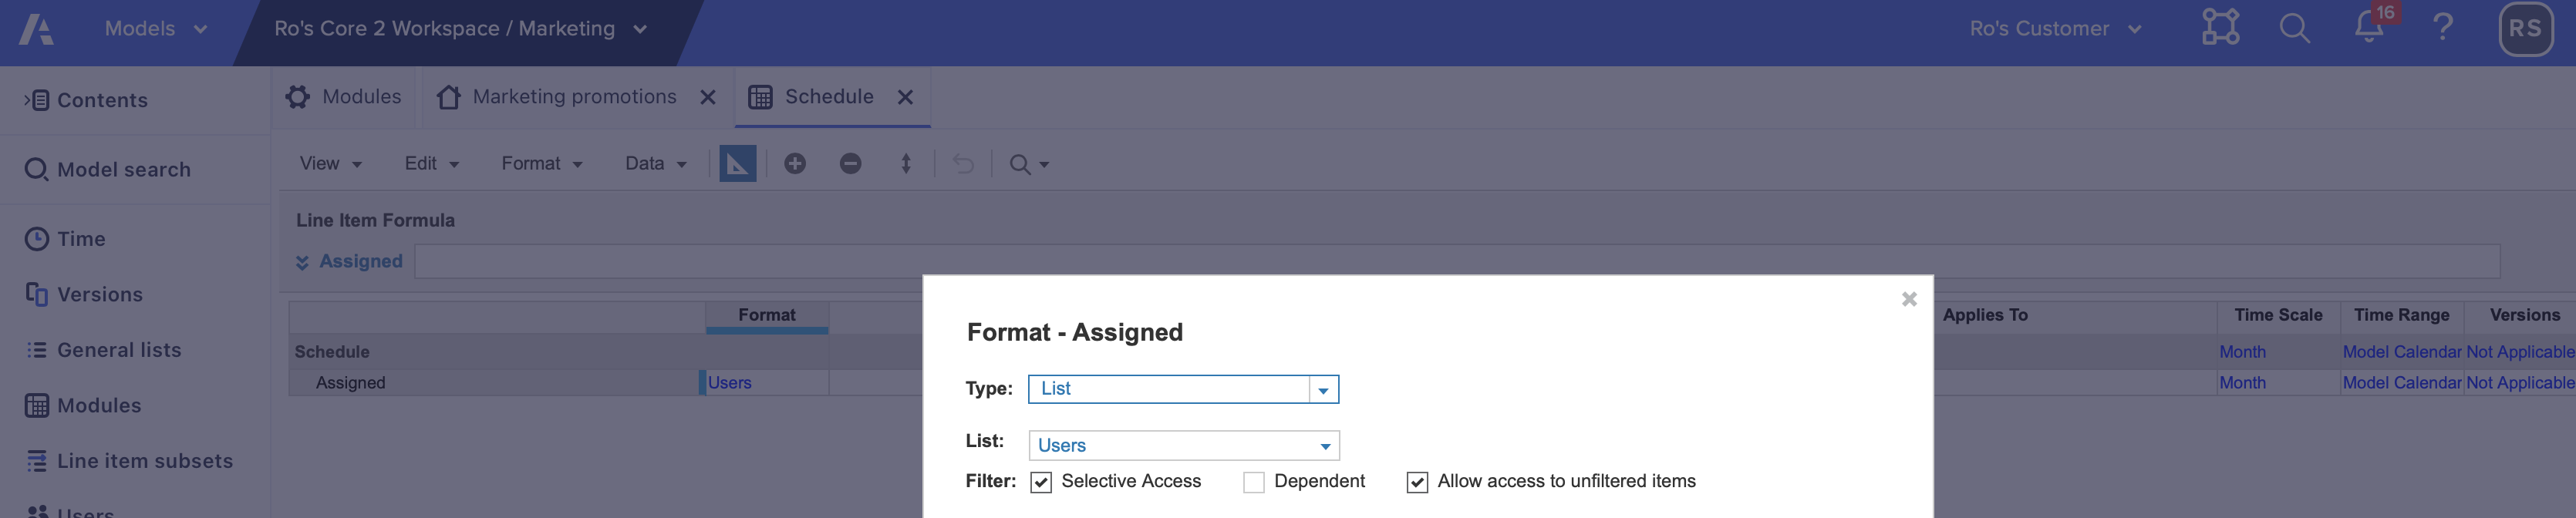Click the row height adjust icon
Screen dimensions: 2576x518
tap(905, 162)
